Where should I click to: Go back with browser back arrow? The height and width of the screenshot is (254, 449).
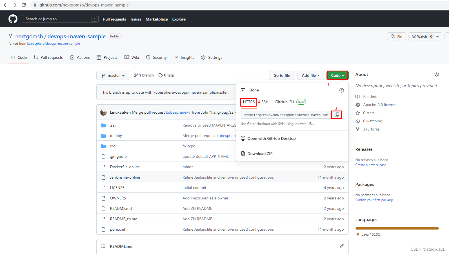click(6, 5)
